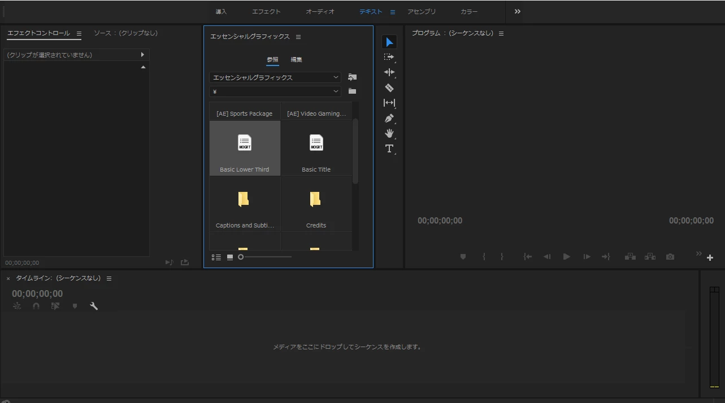This screenshot has width=725, height=403.
Task: Add marker in Program monitor
Action: click(463, 257)
